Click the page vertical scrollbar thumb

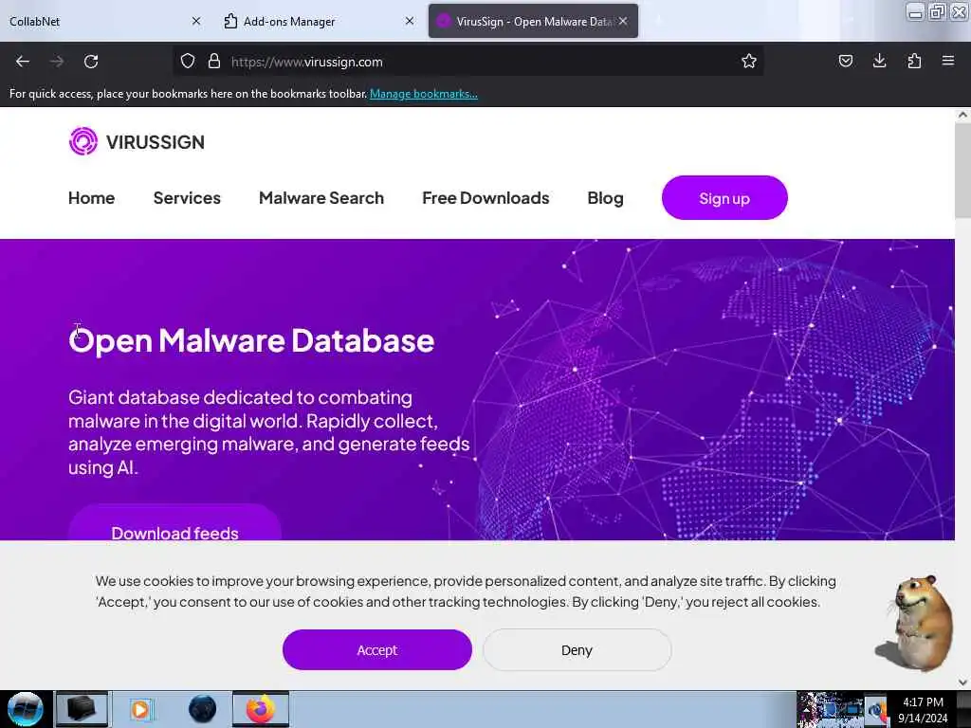(x=962, y=171)
